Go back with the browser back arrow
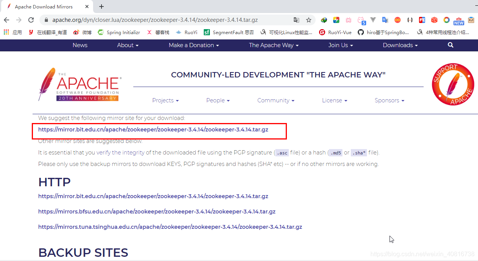The height and width of the screenshot is (261, 478). pyautogui.click(x=7, y=20)
